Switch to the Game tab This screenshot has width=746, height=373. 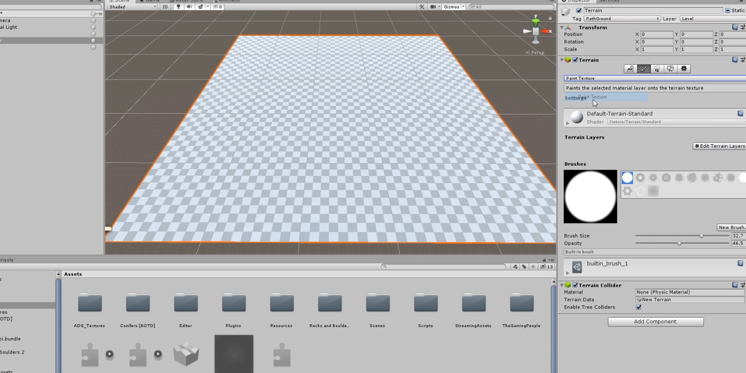pos(150,1)
